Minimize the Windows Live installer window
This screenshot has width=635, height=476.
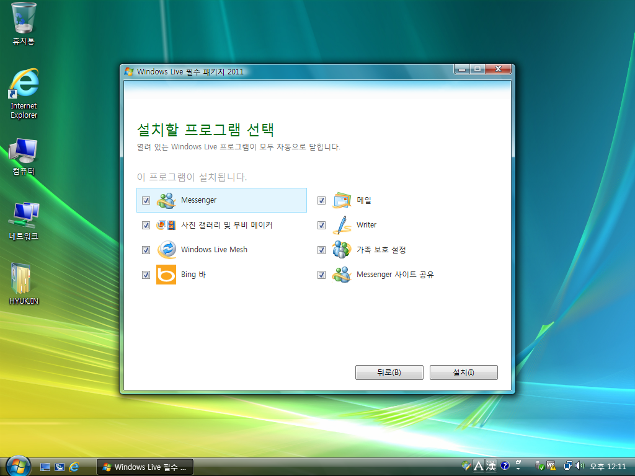pyautogui.click(x=462, y=69)
